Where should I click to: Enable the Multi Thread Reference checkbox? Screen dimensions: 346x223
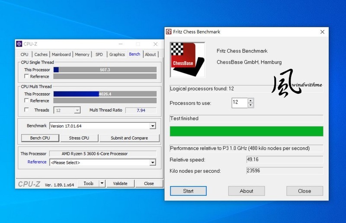[x=27, y=101]
